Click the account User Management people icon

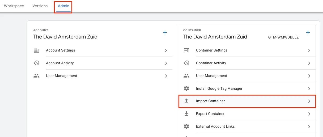(36, 76)
